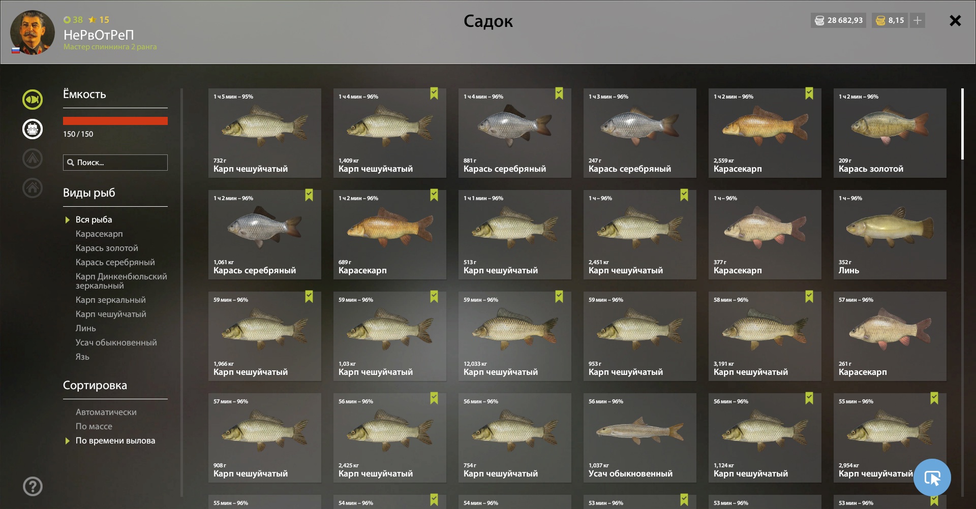Select the 352 г Линь fish card
The width and height of the screenshot is (976, 509).
[890, 235]
